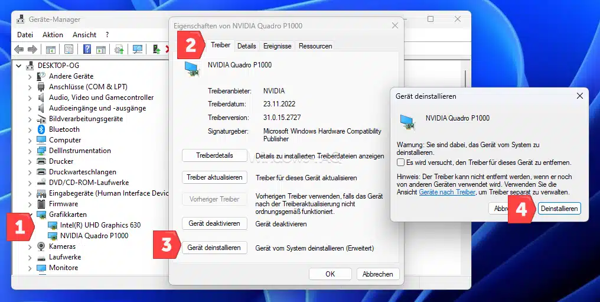Click the Treiberdatum value 23.11.2022
Image resolution: width=600 pixels, height=302 pixels.
coord(279,104)
